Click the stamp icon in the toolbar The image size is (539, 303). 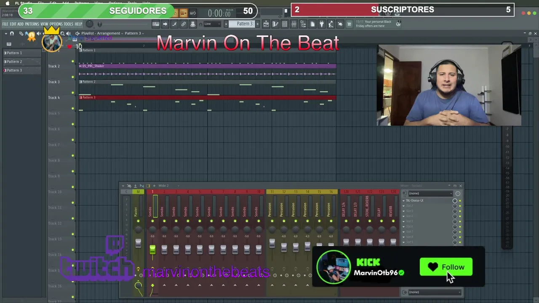point(193,24)
